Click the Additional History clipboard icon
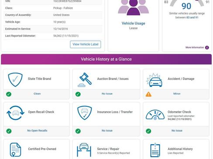The width and height of the screenshot is (213, 159). point(155,150)
